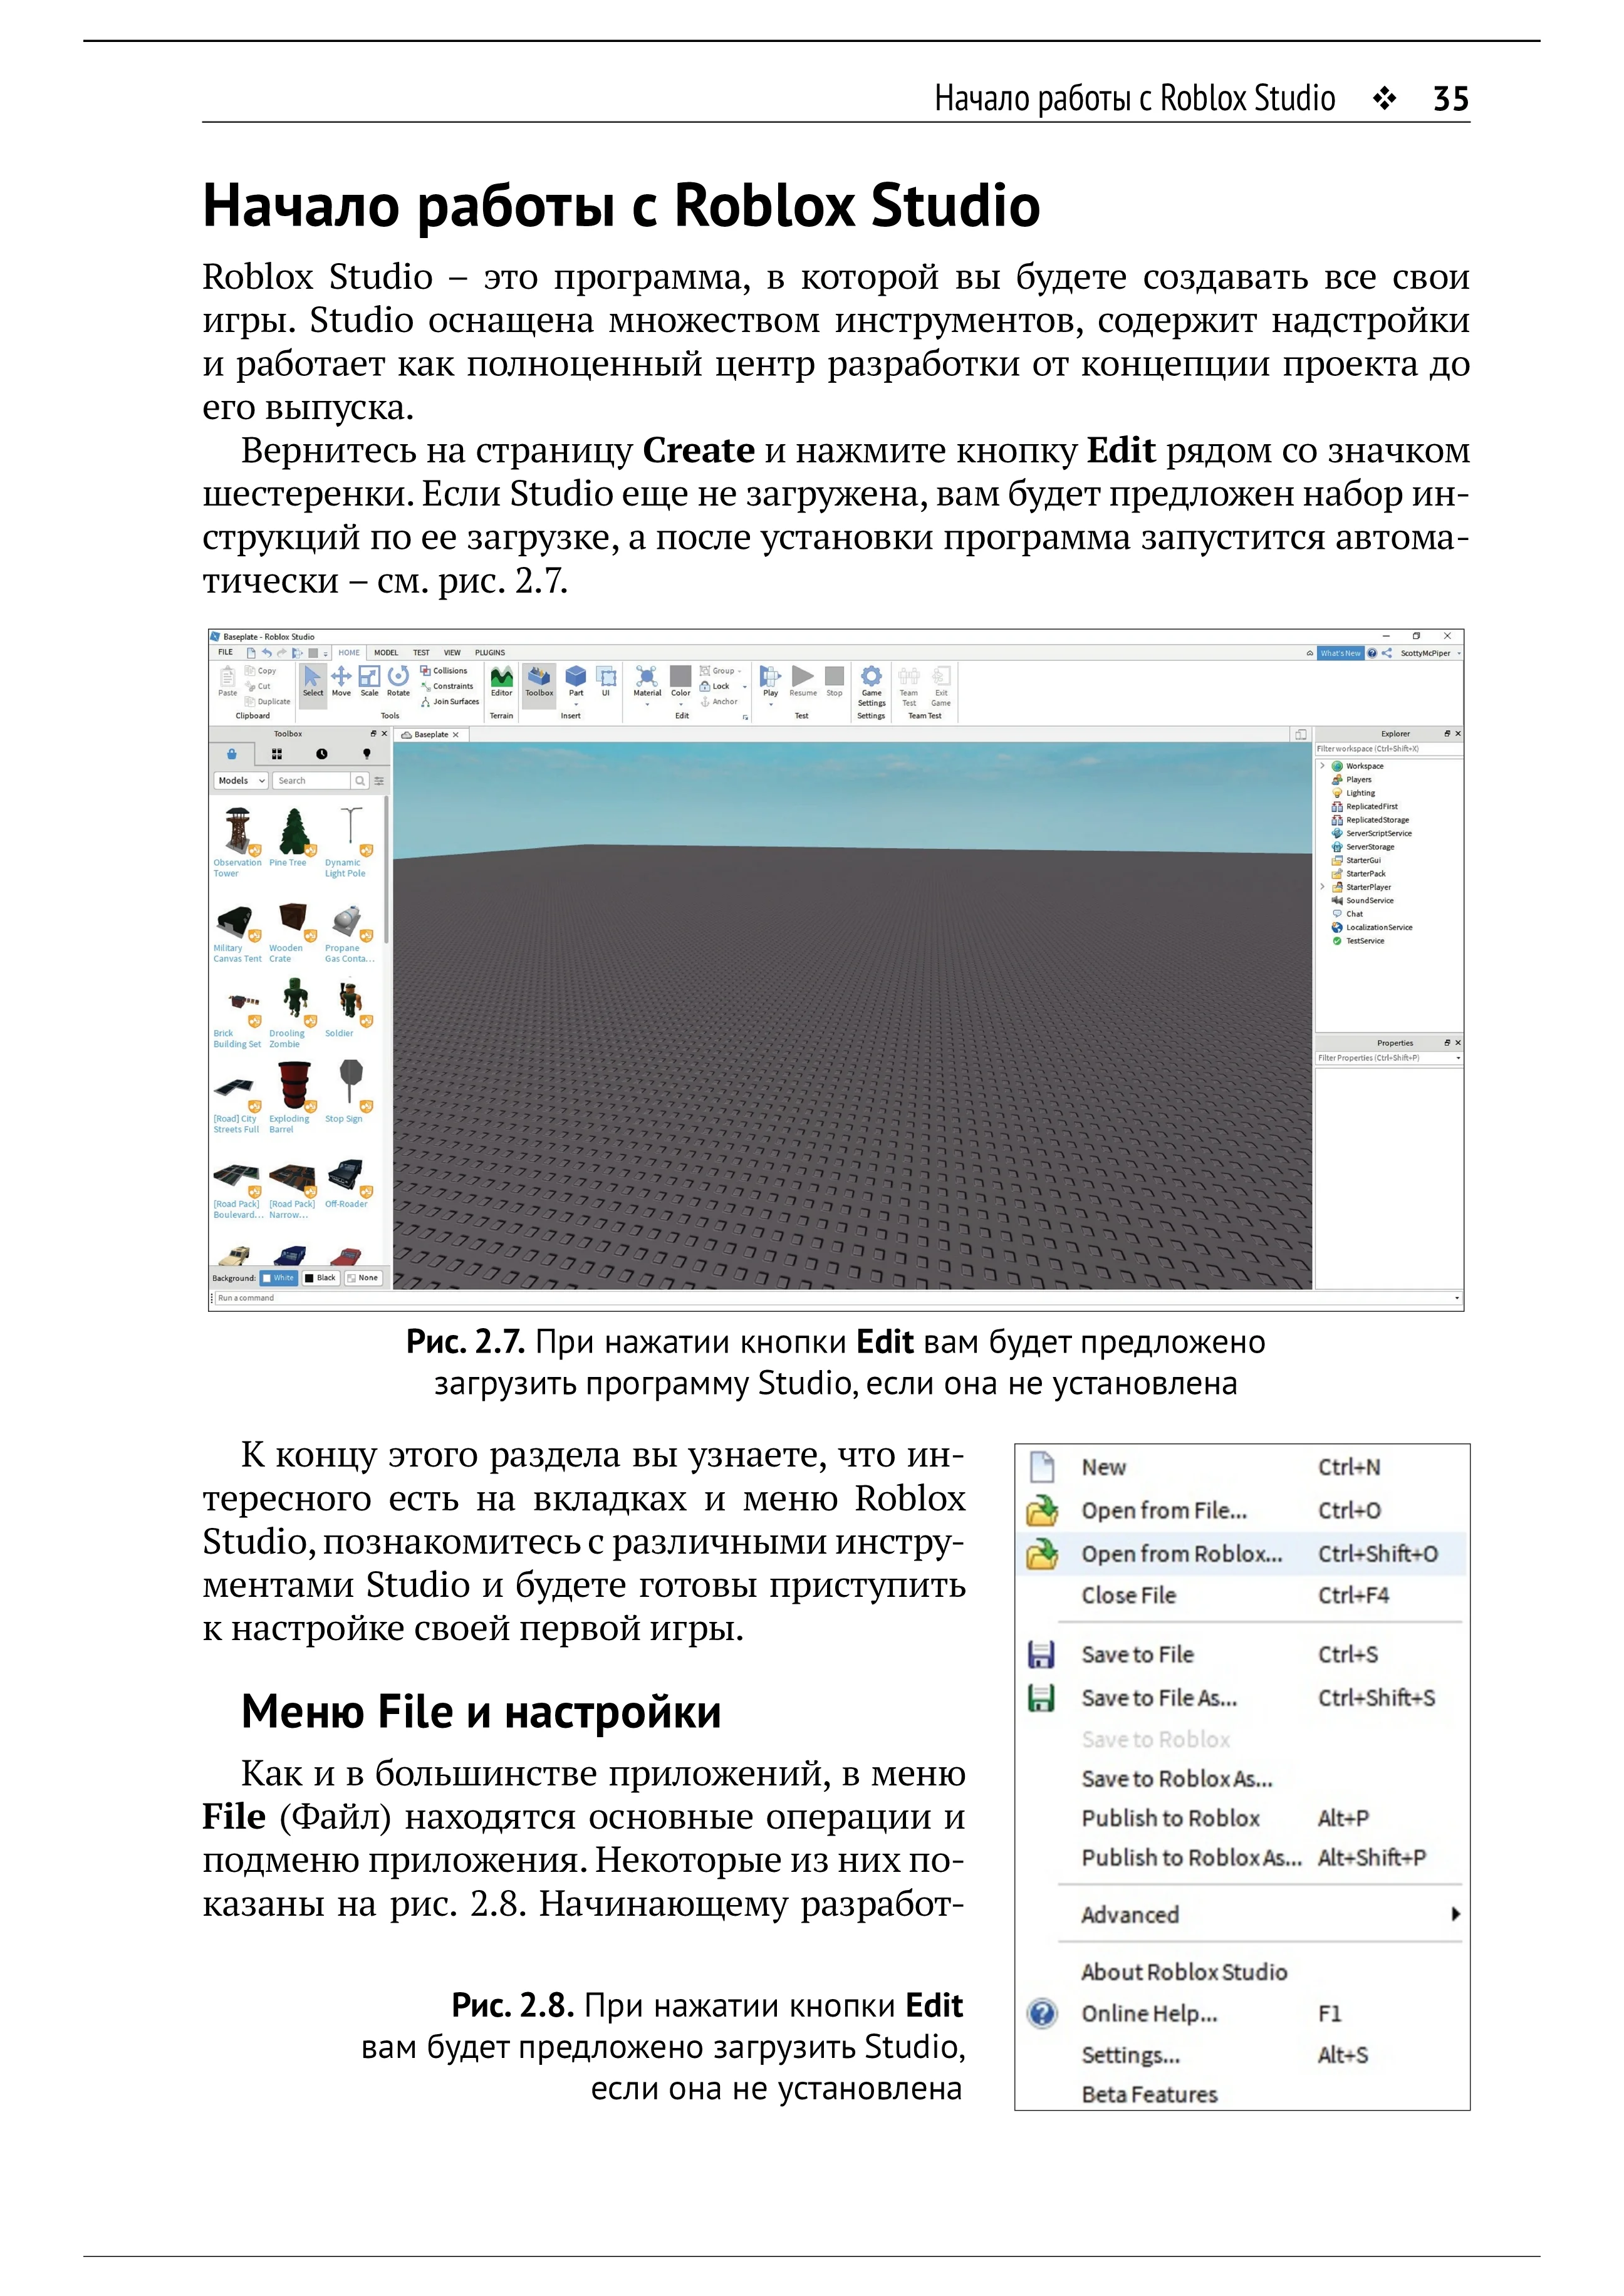
Task: Expand the StarterPlayer tree node
Action: 1323,887
